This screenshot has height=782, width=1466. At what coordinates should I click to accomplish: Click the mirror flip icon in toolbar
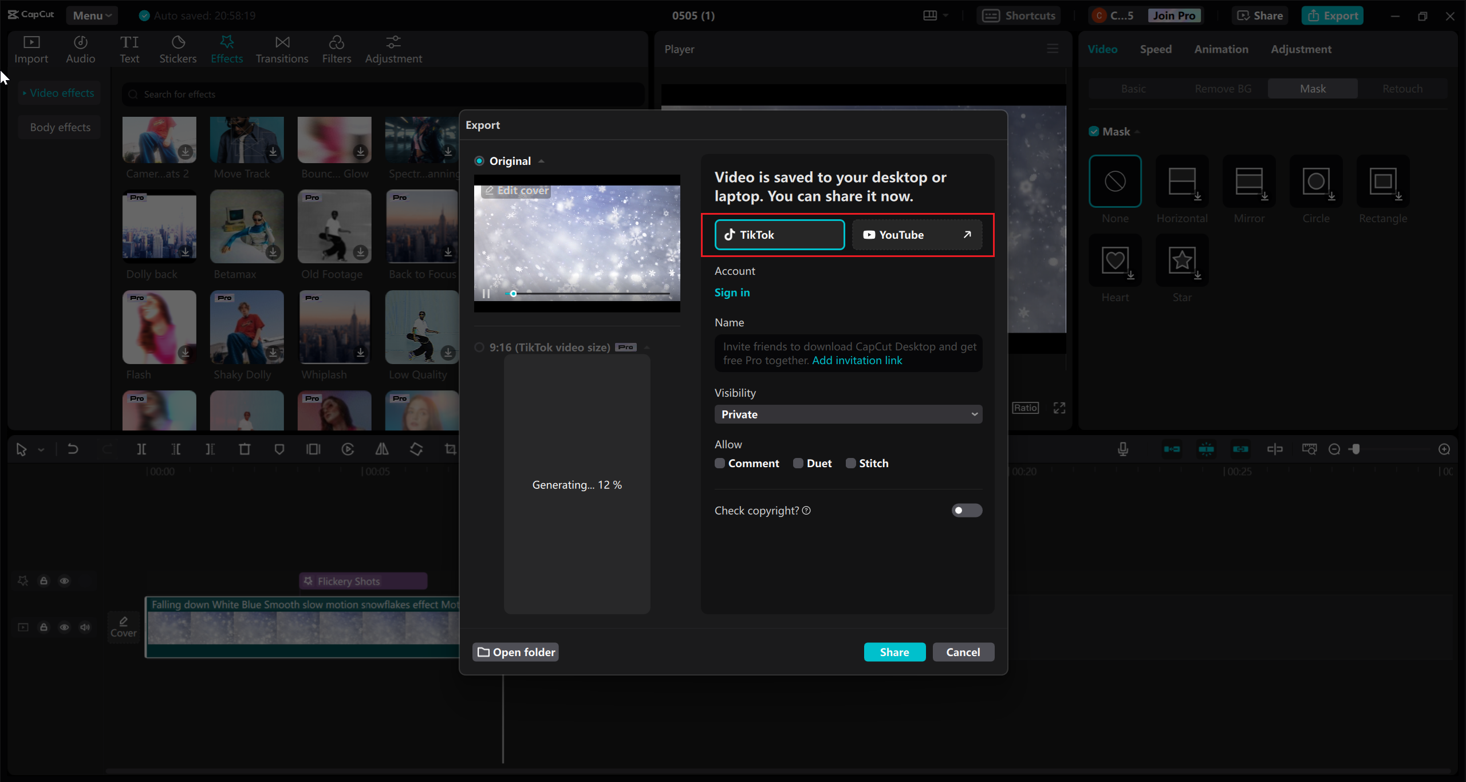(382, 449)
